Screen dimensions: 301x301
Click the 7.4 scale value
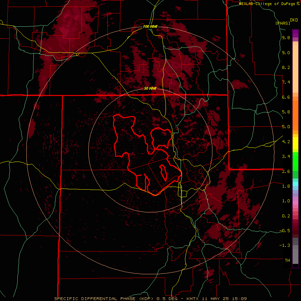pyautogui.click(x=286, y=82)
